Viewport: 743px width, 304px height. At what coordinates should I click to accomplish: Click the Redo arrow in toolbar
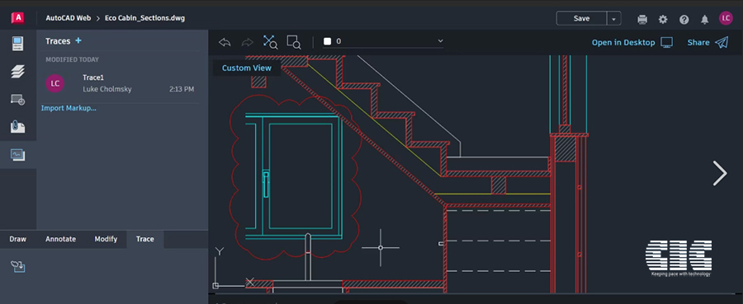(x=248, y=42)
